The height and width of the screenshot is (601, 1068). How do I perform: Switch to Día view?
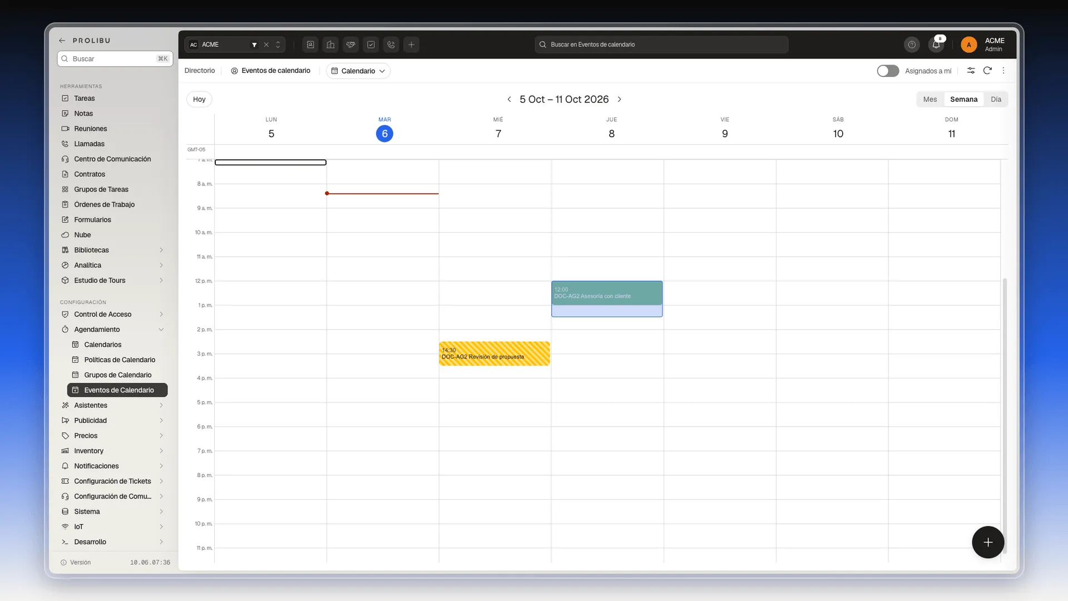coord(996,99)
